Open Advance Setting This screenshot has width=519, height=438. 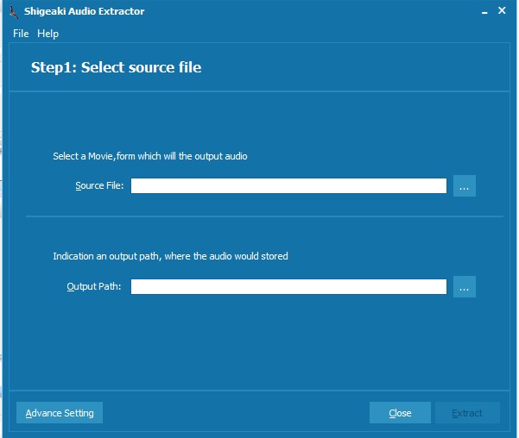click(60, 412)
